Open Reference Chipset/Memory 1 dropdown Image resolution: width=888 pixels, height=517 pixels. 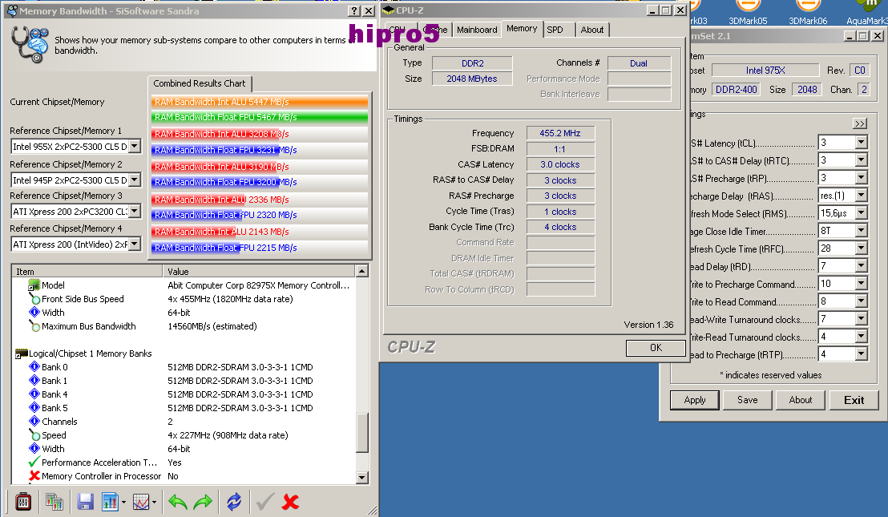pyautogui.click(x=134, y=146)
